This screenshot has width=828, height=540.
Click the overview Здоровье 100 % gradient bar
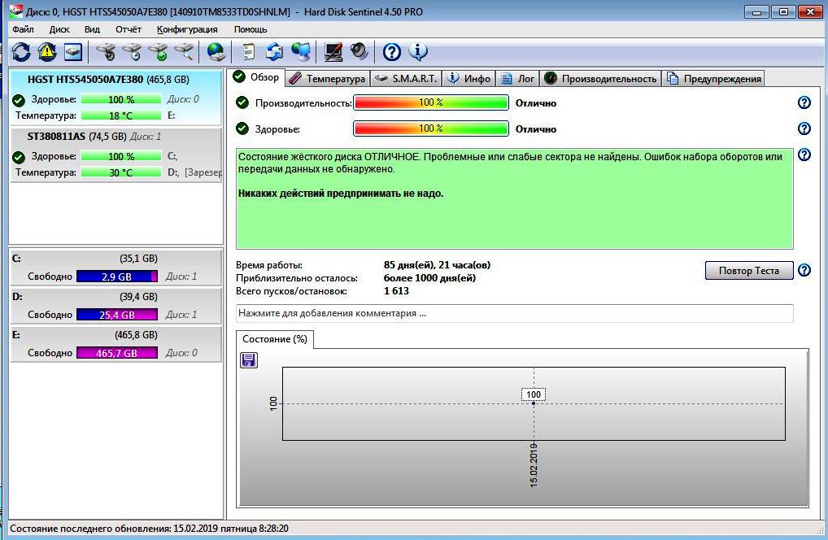[x=431, y=128]
